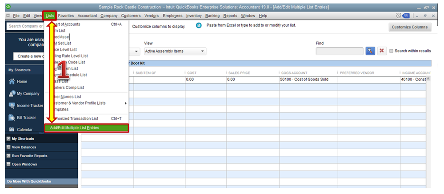Choose Memorized Transaction List menu entry

tap(87, 119)
